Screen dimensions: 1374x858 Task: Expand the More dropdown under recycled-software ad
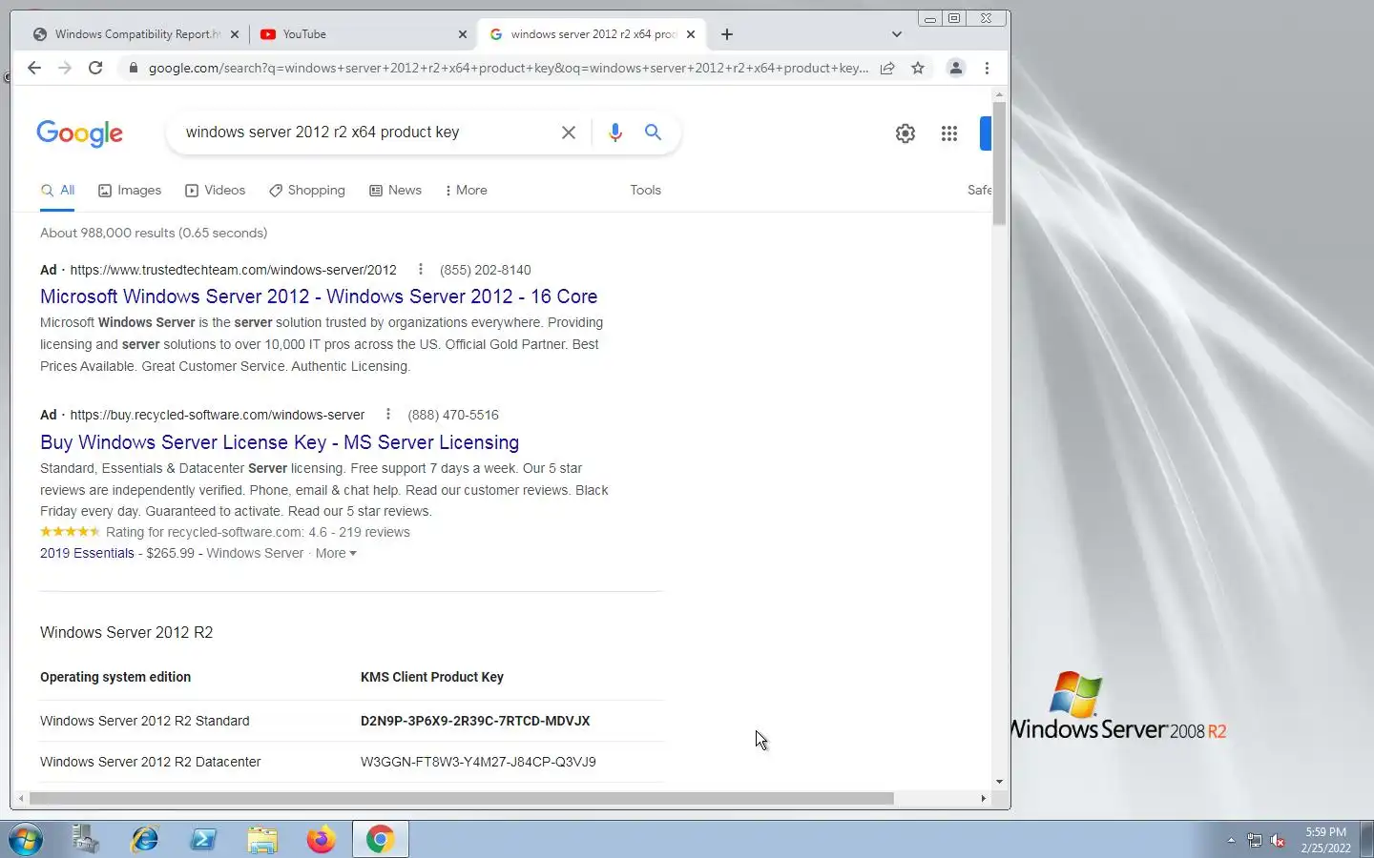[336, 554]
